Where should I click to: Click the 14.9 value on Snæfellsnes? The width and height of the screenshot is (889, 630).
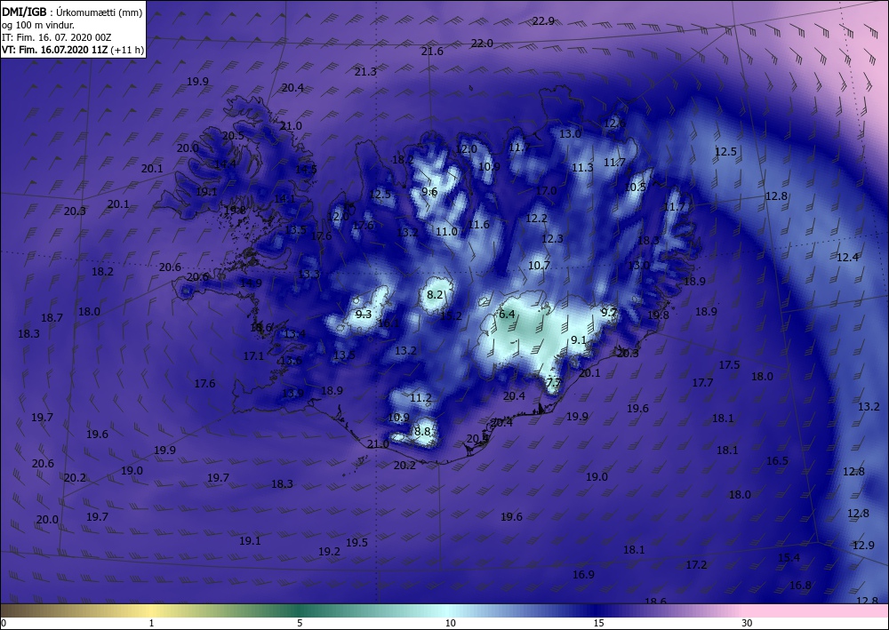click(251, 283)
